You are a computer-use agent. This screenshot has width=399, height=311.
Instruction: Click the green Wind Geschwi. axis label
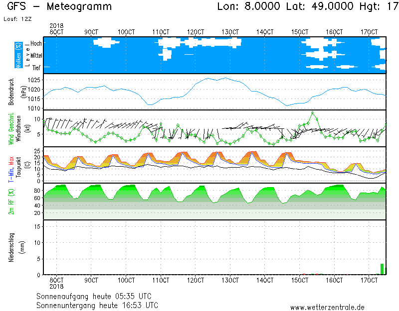point(10,128)
